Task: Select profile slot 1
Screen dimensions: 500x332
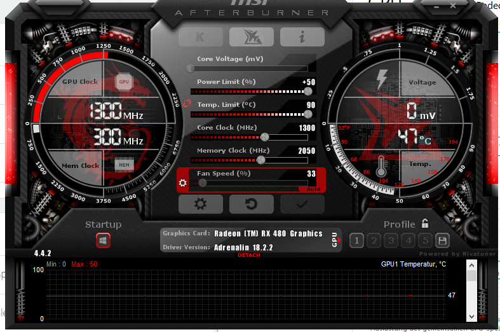Action: (x=357, y=240)
